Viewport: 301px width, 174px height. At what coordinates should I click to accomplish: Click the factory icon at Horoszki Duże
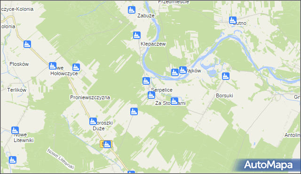pos(93,121)
